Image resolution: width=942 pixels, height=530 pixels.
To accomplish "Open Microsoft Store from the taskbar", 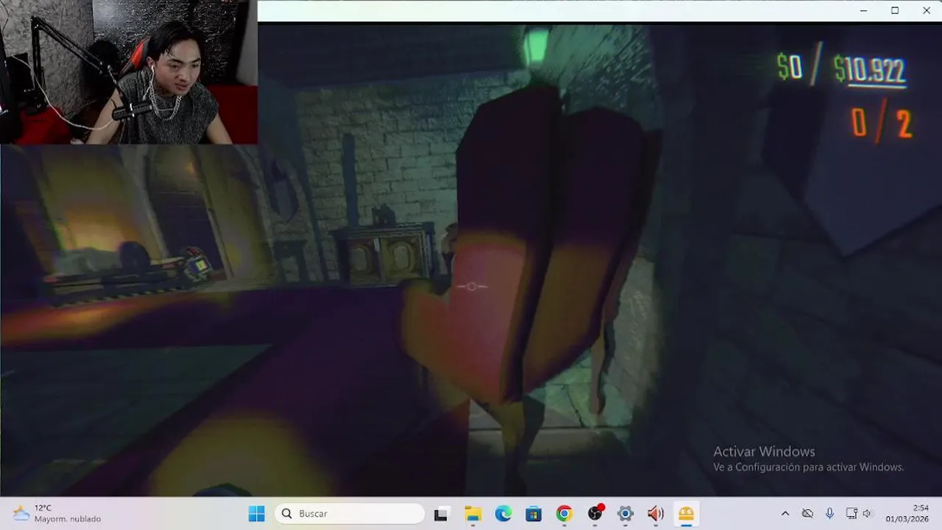I will [x=534, y=514].
